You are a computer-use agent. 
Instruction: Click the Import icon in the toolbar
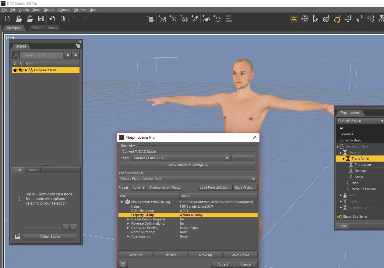click(52, 19)
